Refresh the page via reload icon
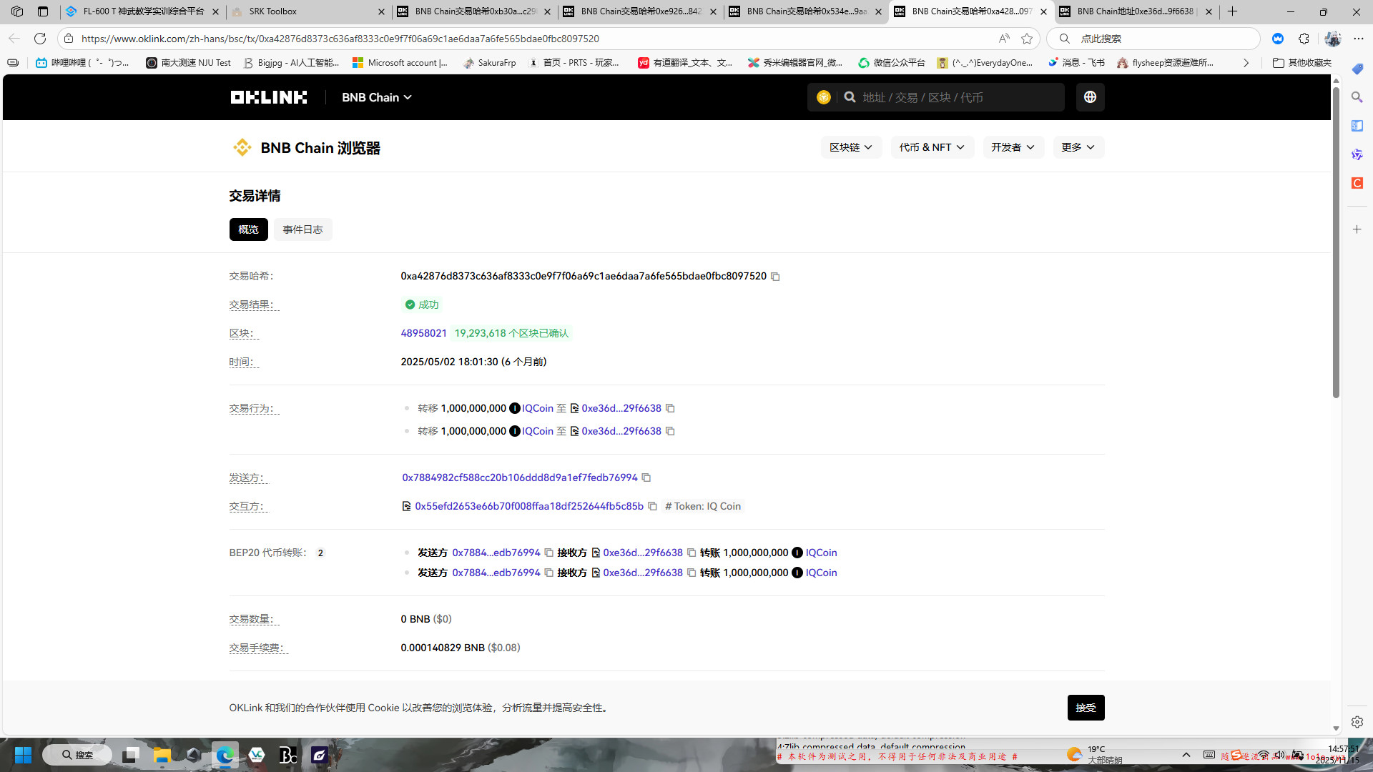This screenshot has height=772, width=1373. click(x=40, y=39)
